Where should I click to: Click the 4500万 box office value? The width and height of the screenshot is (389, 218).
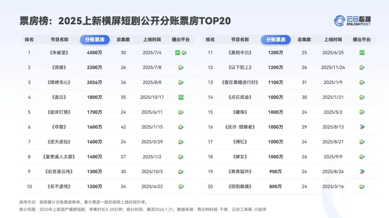(94, 53)
